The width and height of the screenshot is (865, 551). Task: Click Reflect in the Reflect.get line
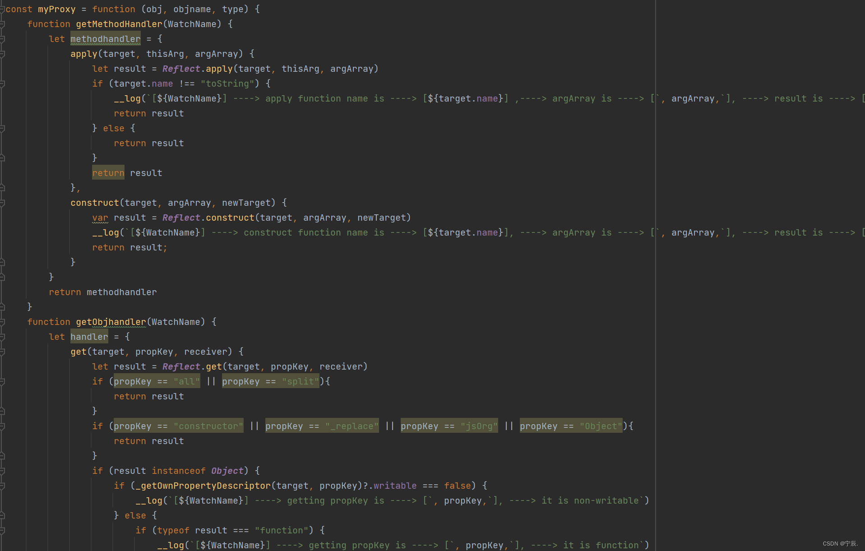(x=181, y=366)
